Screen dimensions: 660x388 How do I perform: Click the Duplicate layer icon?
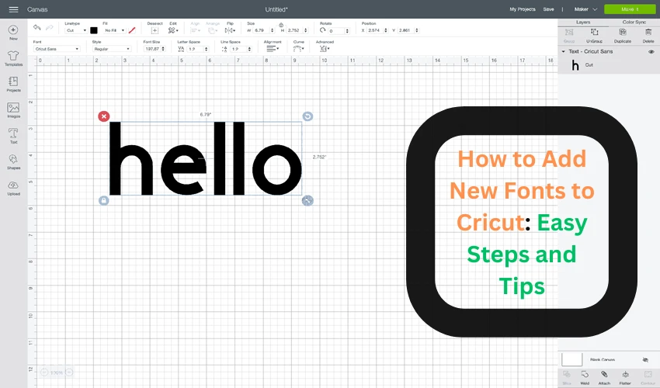pyautogui.click(x=622, y=33)
